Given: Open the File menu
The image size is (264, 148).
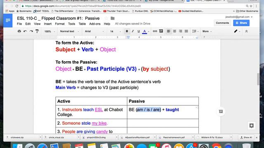Looking at the screenshot, I should tap(19, 24).
